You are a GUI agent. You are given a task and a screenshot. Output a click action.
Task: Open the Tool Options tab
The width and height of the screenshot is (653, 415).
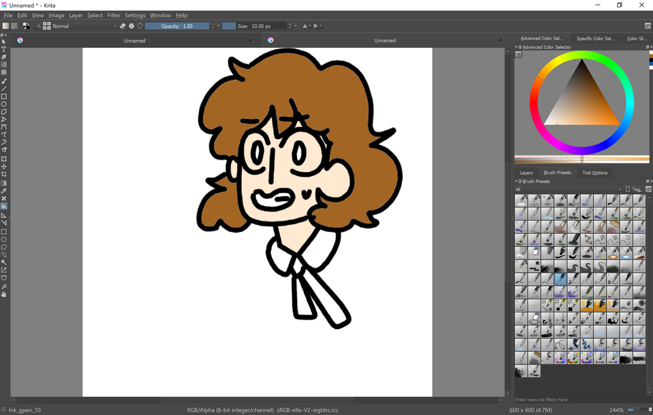(x=594, y=173)
